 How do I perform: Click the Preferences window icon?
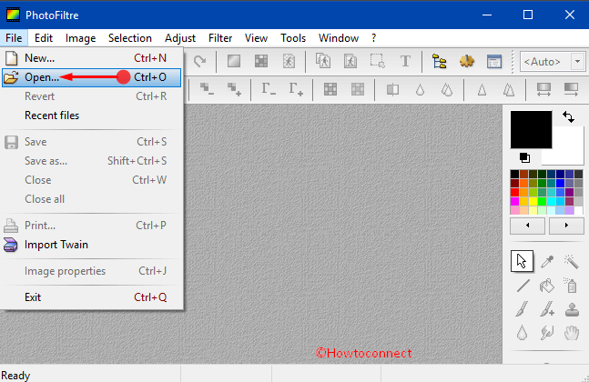pos(494,61)
